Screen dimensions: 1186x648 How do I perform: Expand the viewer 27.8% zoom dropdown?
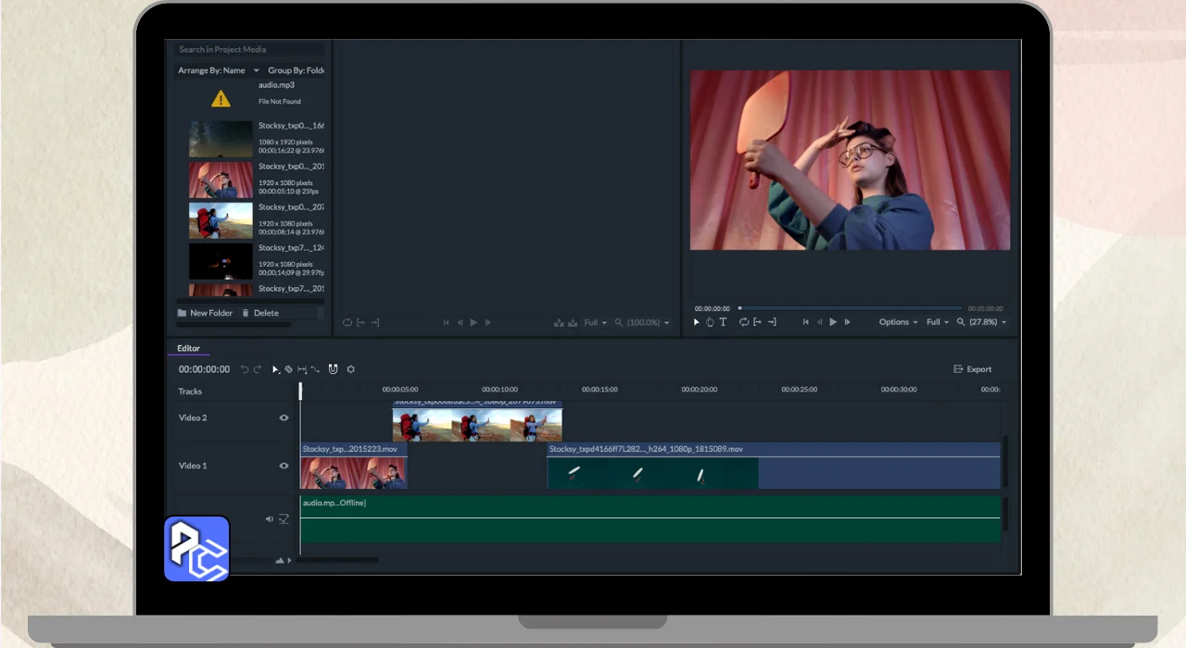pyautogui.click(x=987, y=322)
